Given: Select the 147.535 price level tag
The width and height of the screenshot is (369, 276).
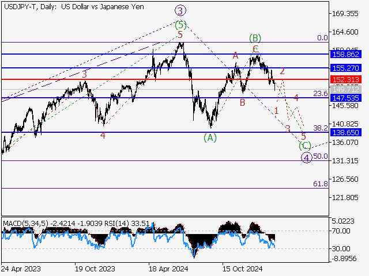Looking at the screenshot, I should click(x=346, y=98).
